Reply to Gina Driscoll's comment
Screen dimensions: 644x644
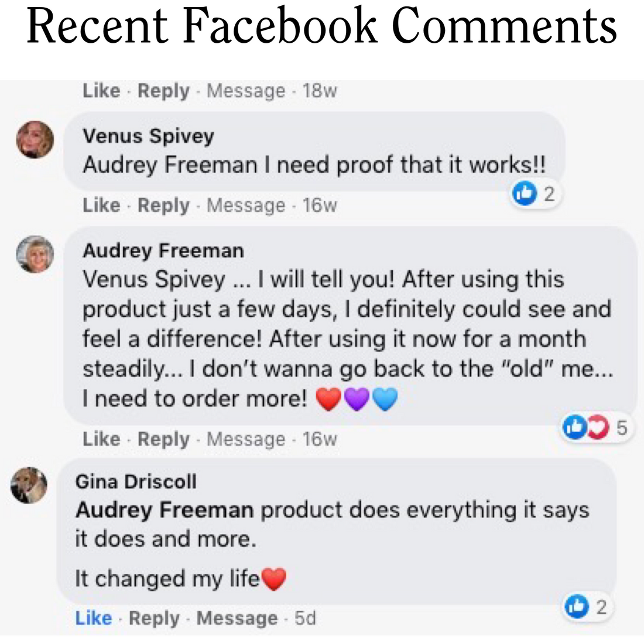pos(154,618)
